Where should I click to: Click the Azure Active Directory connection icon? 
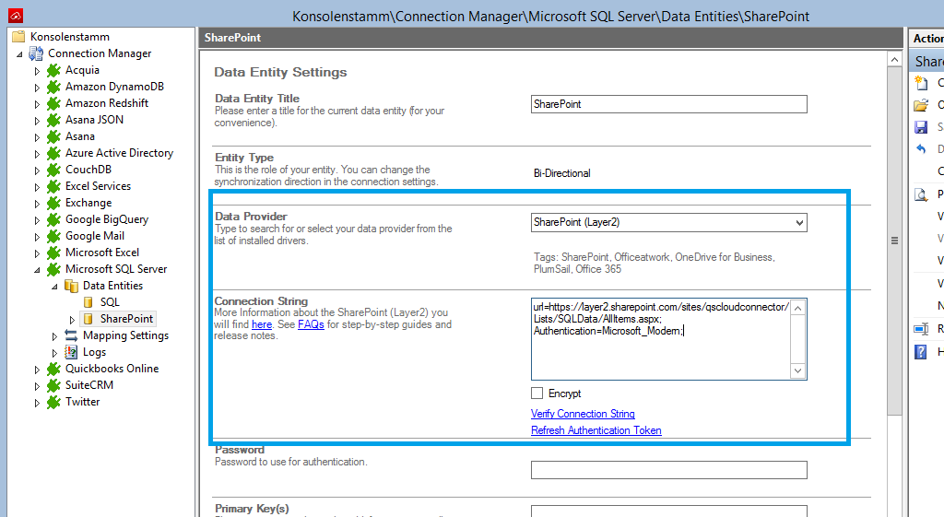(54, 154)
